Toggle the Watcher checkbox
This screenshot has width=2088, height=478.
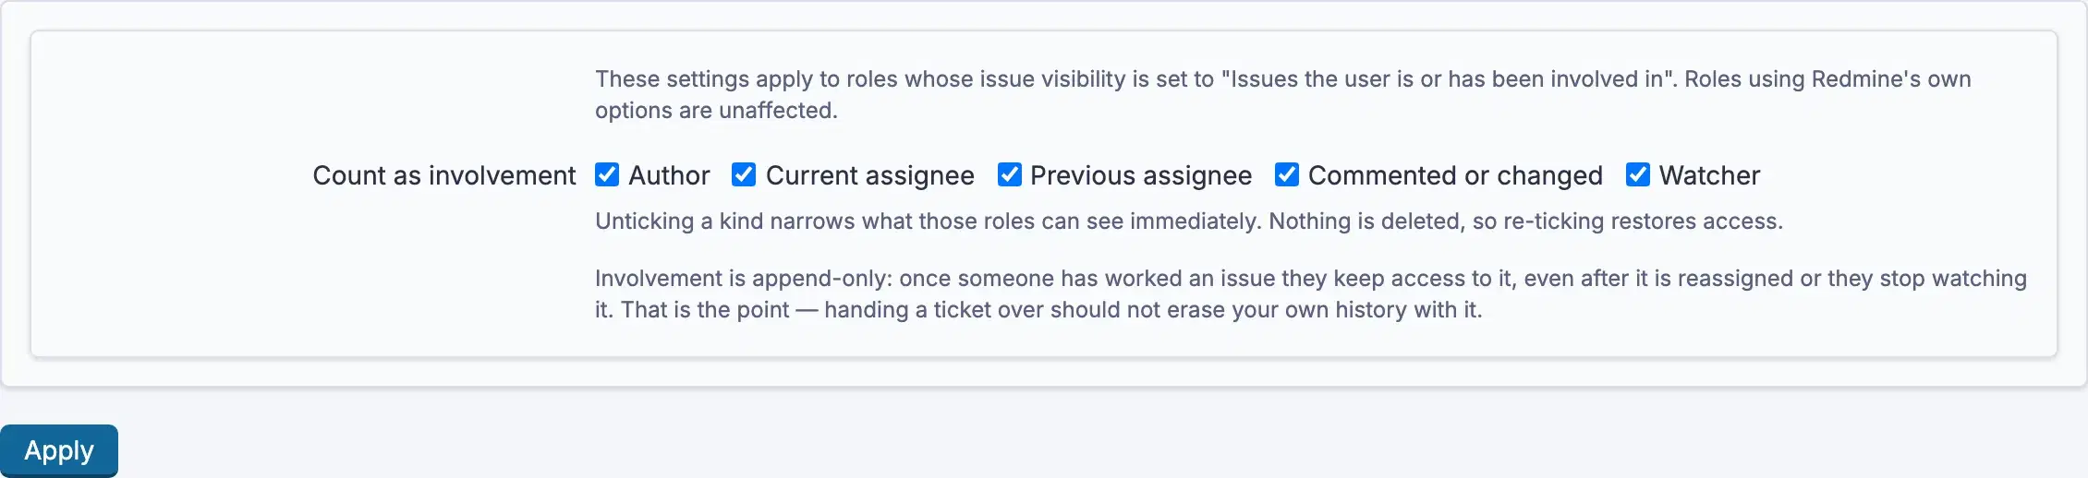coord(1638,174)
